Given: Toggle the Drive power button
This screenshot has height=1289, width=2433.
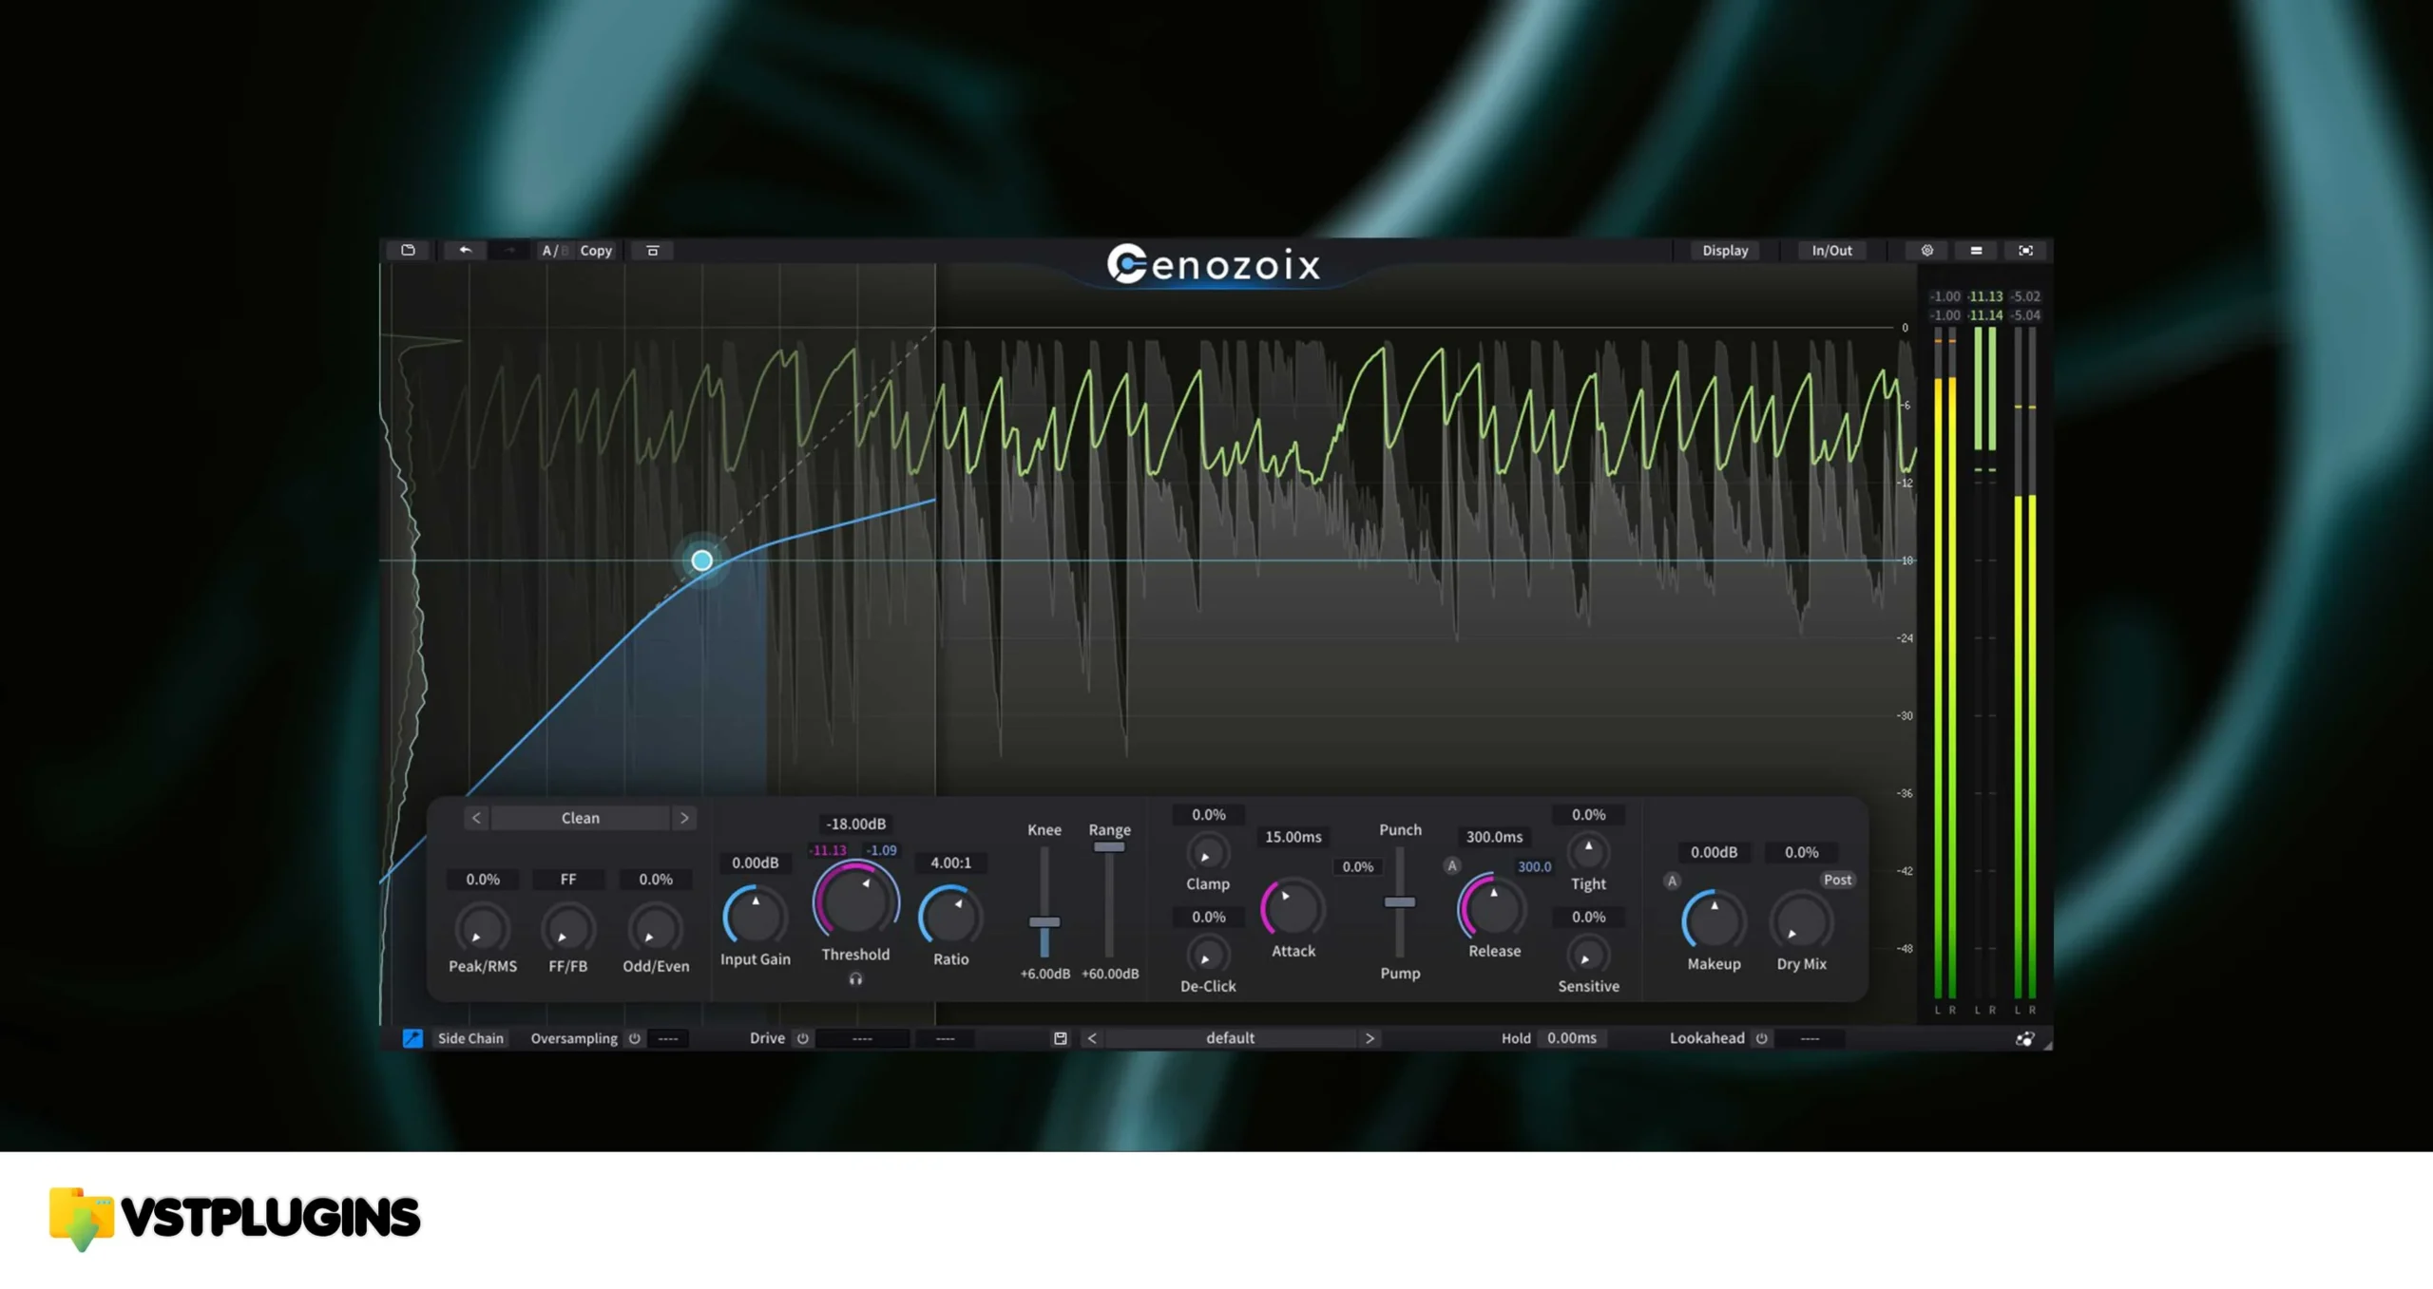Looking at the screenshot, I should (802, 1038).
